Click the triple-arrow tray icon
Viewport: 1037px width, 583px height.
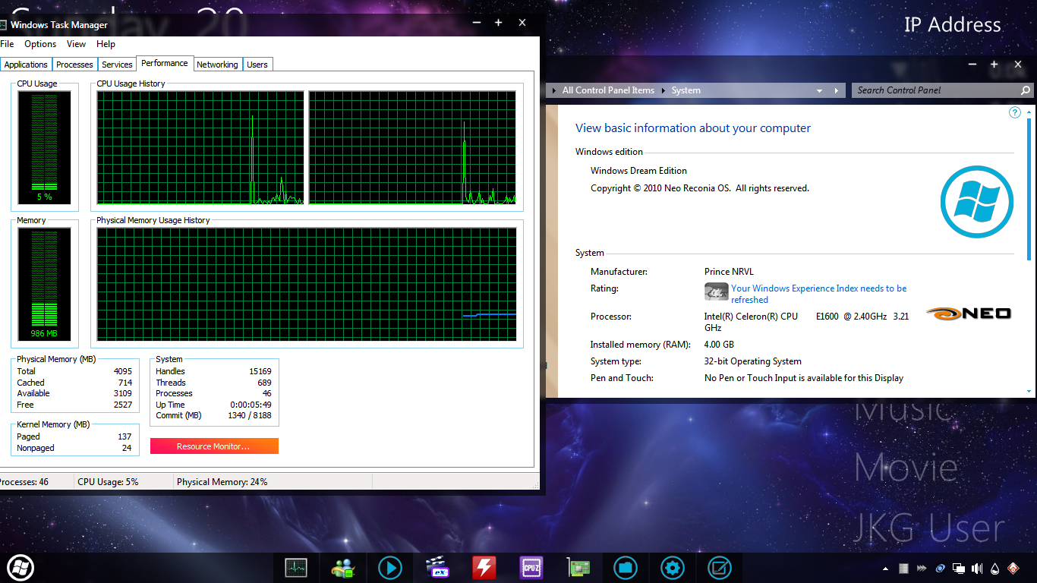[x=922, y=569]
